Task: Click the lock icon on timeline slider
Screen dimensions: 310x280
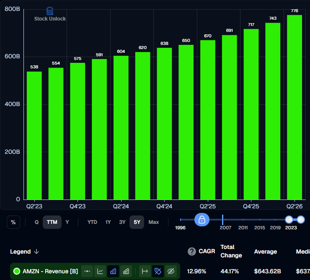Action: (201, 220)
